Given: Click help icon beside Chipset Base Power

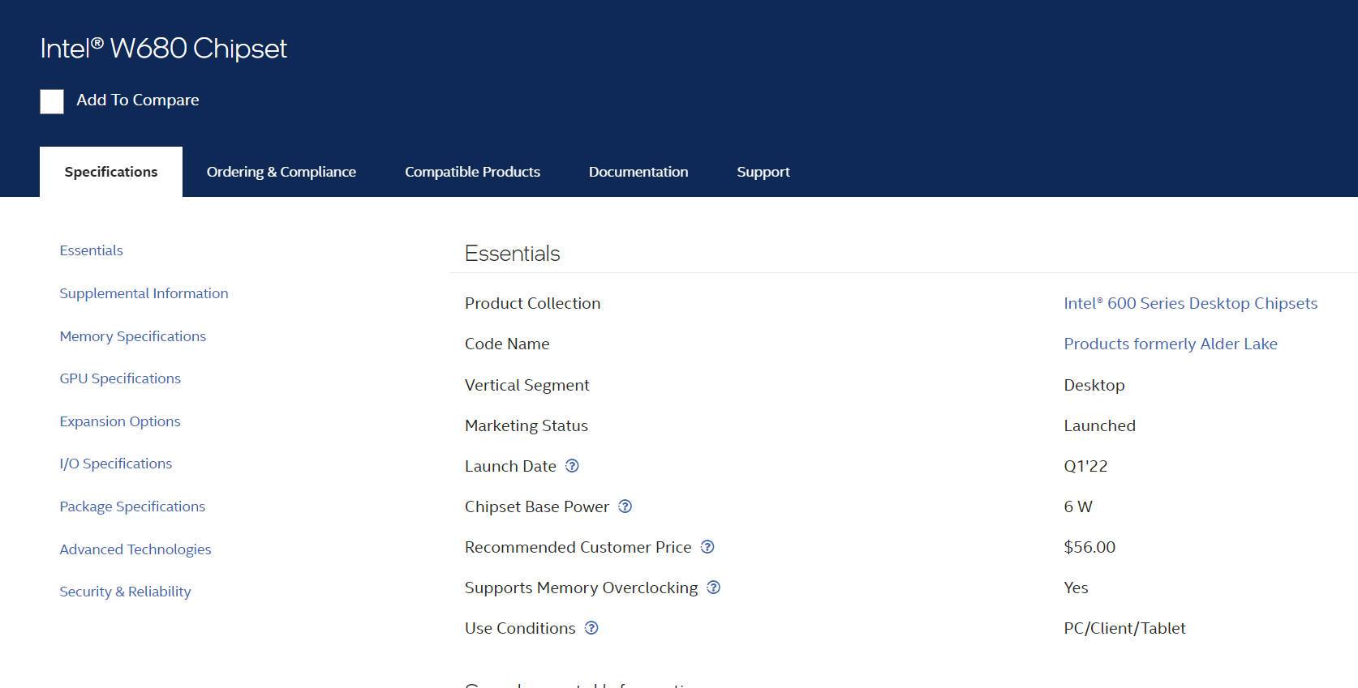Looking at the screenshot, I should click(625, 506).
